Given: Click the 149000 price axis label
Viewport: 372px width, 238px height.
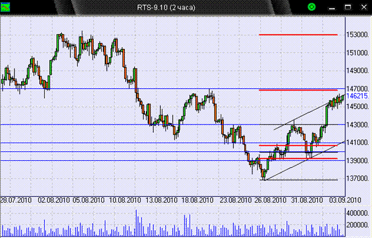Looking at the screenshot, I should 357,71.
